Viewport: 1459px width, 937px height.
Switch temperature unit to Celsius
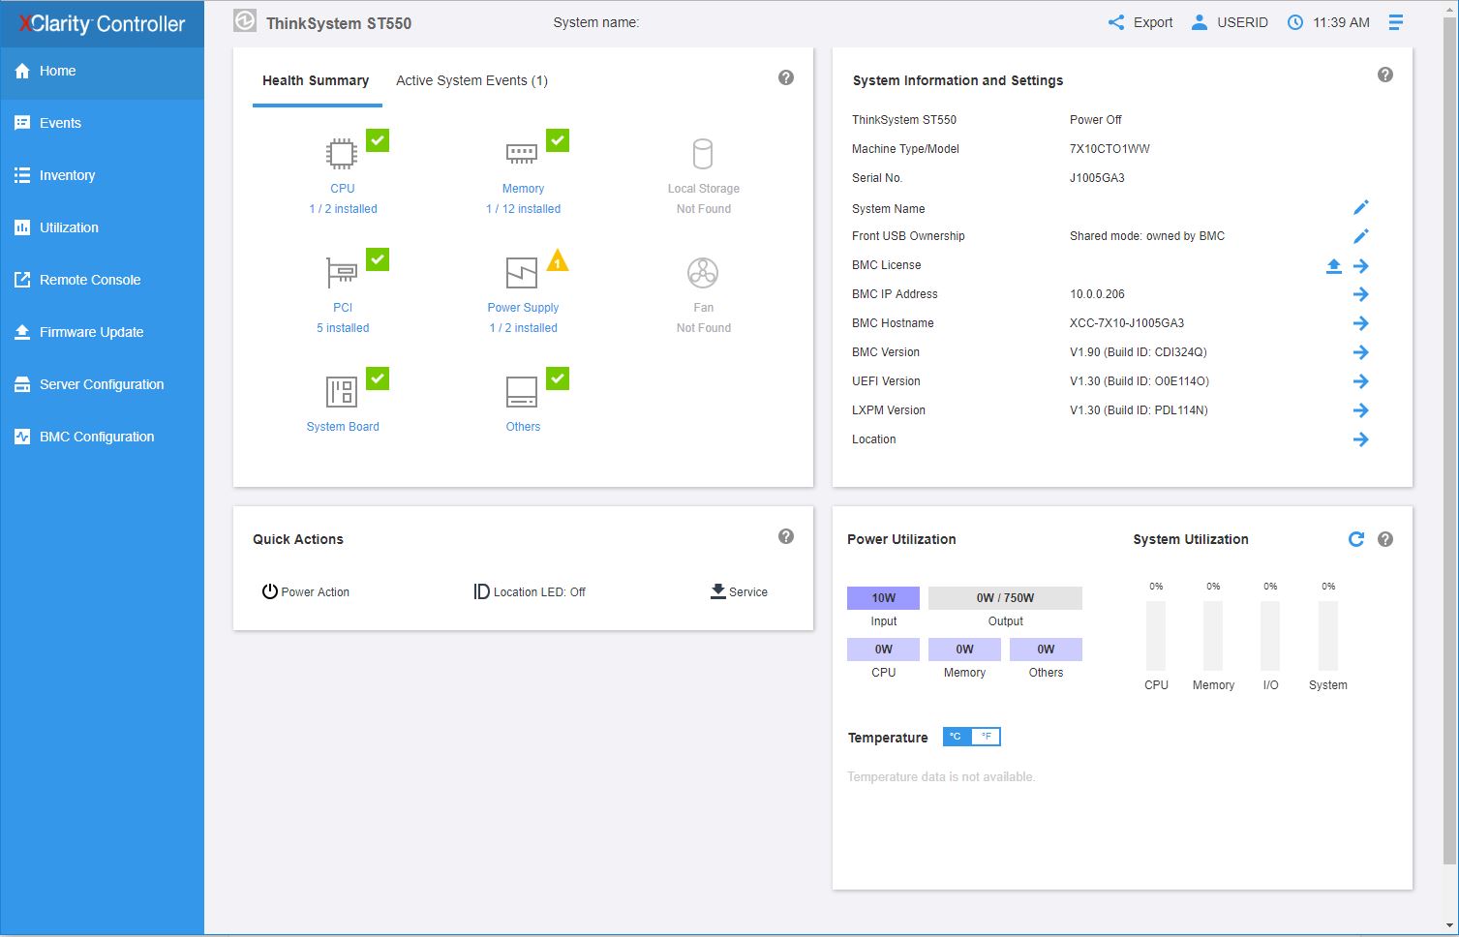pos(956,737)
